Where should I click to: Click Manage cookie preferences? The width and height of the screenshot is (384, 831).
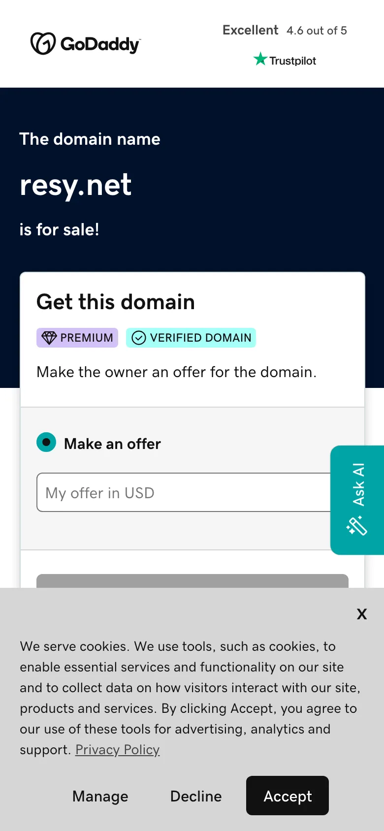tap(100, 796)
